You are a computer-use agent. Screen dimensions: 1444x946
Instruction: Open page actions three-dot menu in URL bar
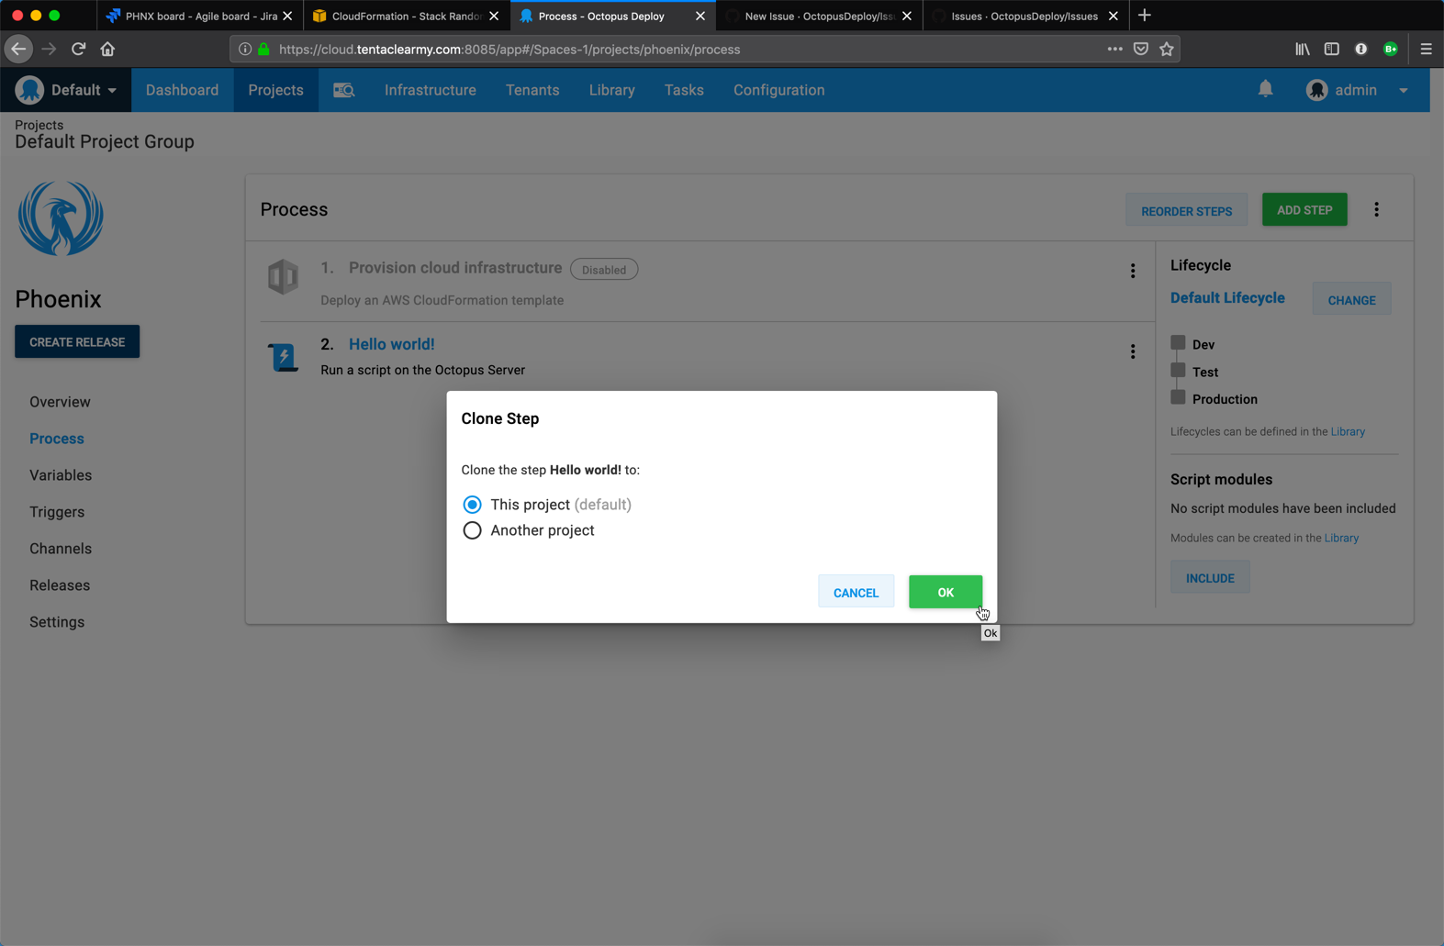(x=1114, y=50)
